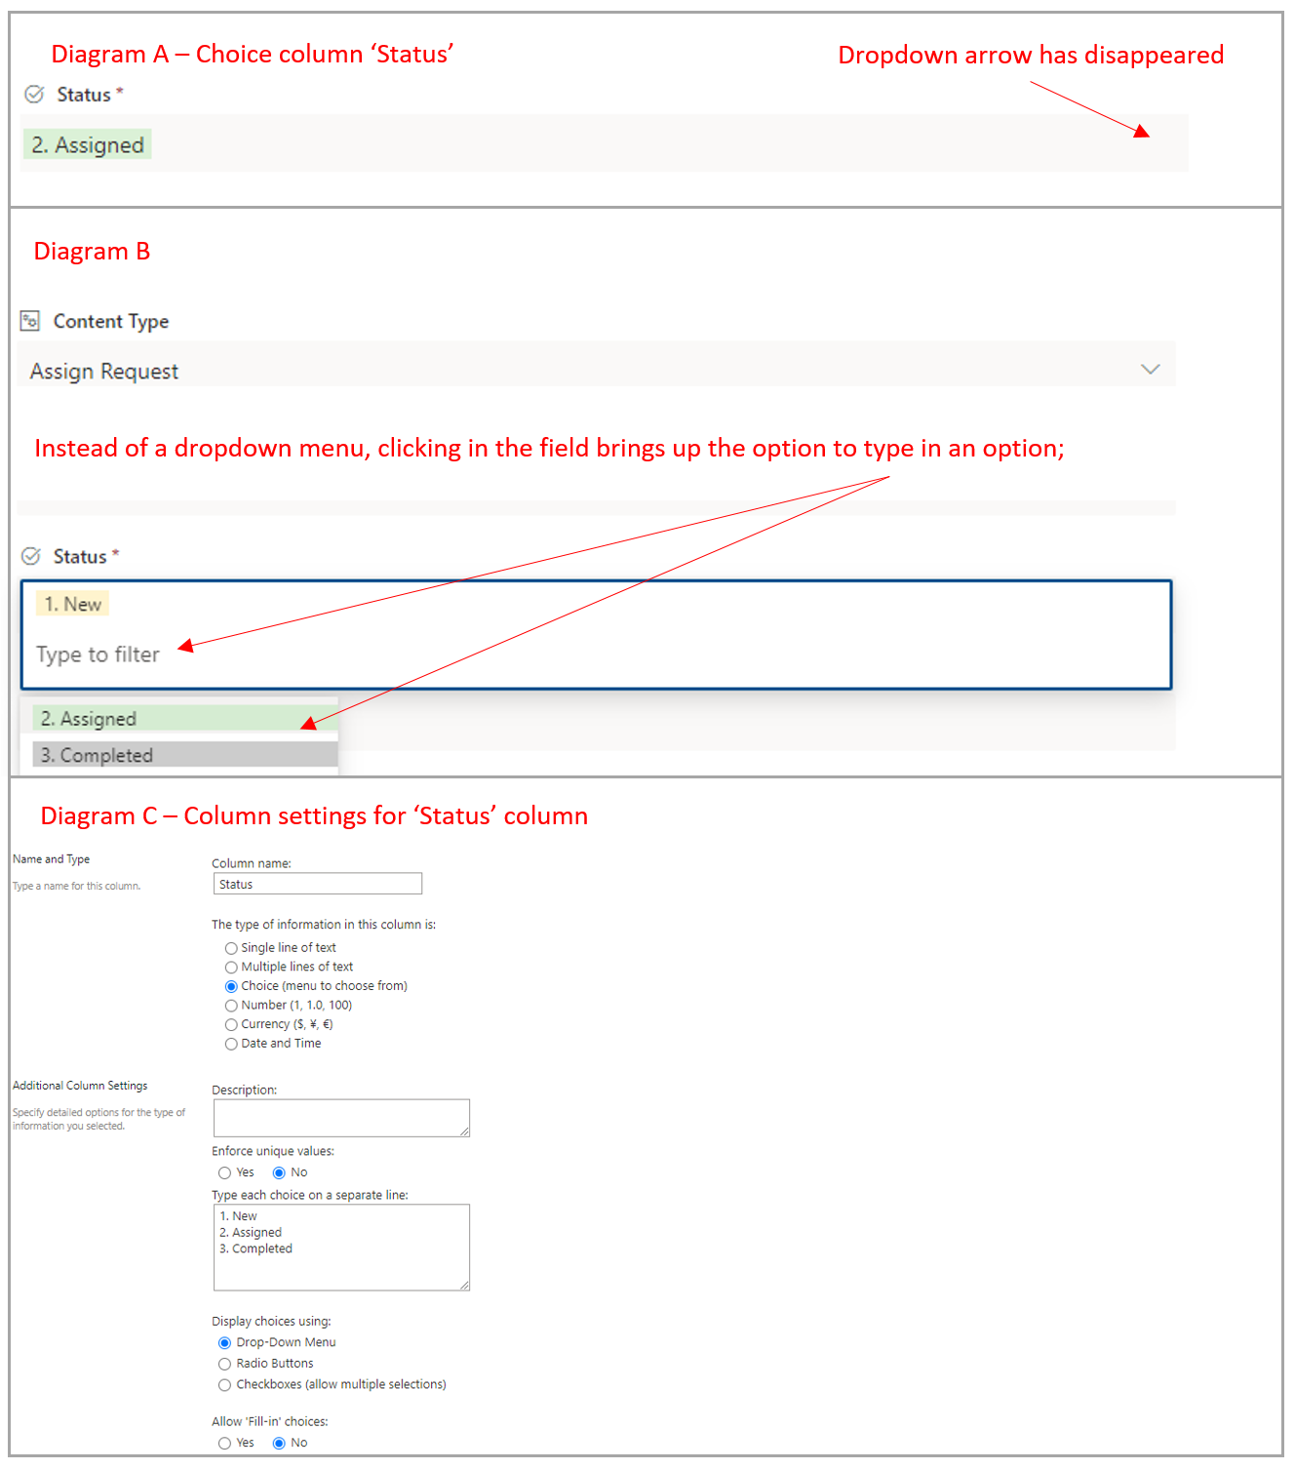Click the '1. New' tag inside the Status field
1295x1469 pixels.
72,604
